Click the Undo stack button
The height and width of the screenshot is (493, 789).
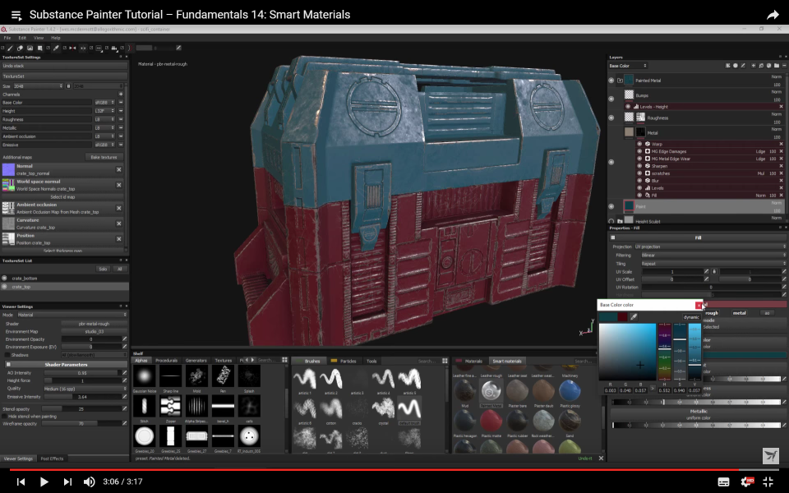tap(64, 66)
